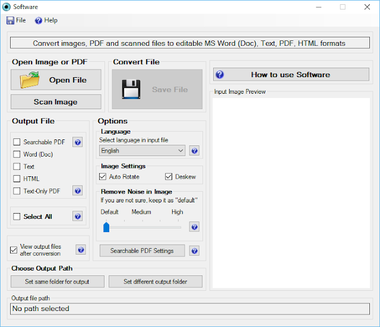
Task: Enable HTML output format
Action: [17, 179]
